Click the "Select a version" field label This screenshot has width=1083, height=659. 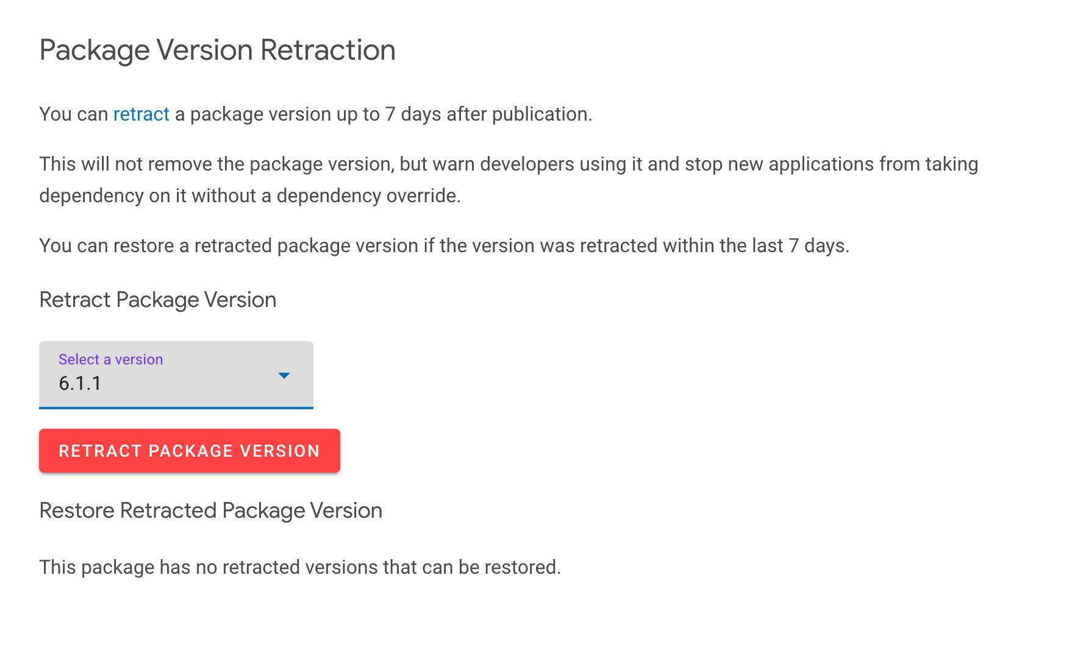[110, 359]
